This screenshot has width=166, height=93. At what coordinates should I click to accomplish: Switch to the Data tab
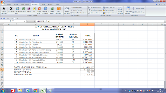(43, 4)
